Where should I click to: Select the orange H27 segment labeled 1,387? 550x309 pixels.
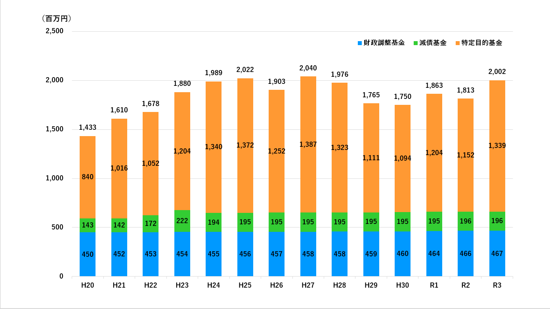pyautogui.click(x=308, y=144)
